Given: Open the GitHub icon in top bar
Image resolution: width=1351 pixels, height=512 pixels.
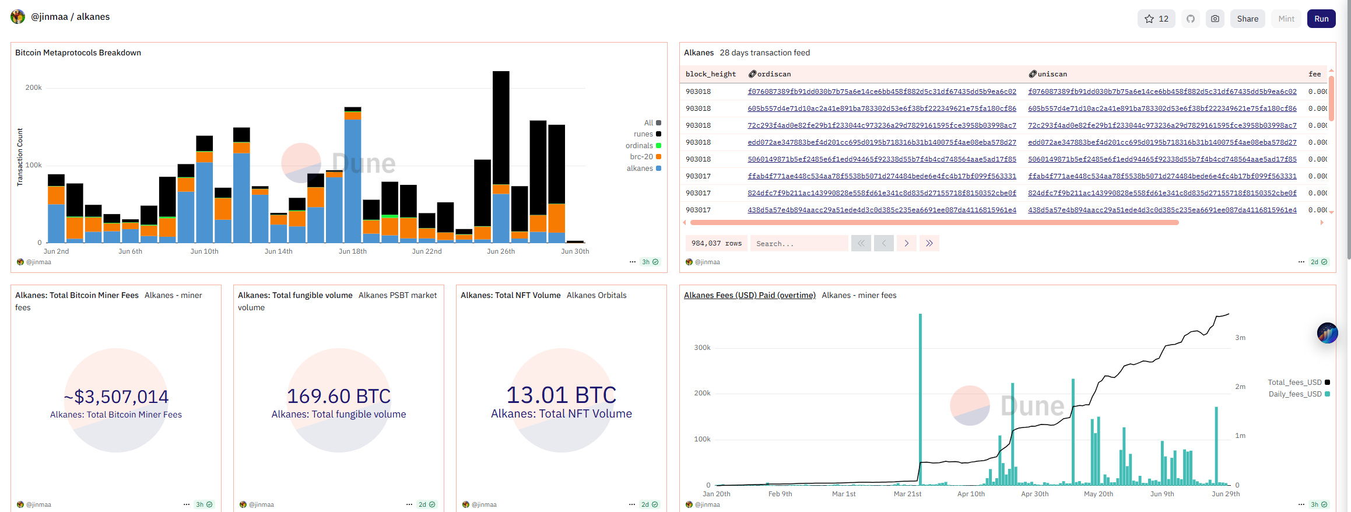Looking at the screenshot, I should (x=1191, y=19).
